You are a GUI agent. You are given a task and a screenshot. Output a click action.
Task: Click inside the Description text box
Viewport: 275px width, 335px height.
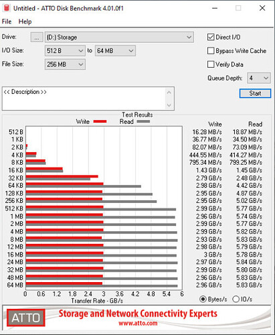tap(84, 98)
